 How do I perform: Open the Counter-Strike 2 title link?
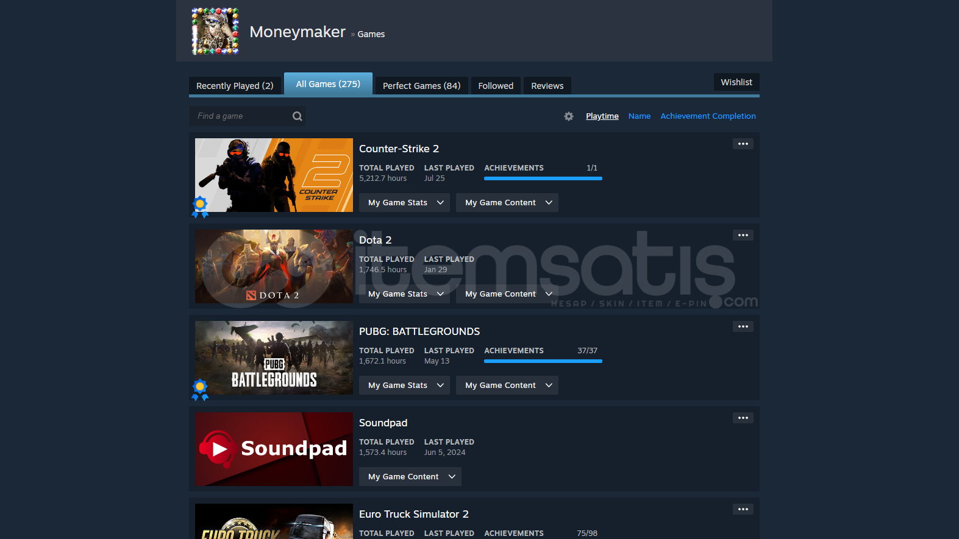tap(399, 149)
